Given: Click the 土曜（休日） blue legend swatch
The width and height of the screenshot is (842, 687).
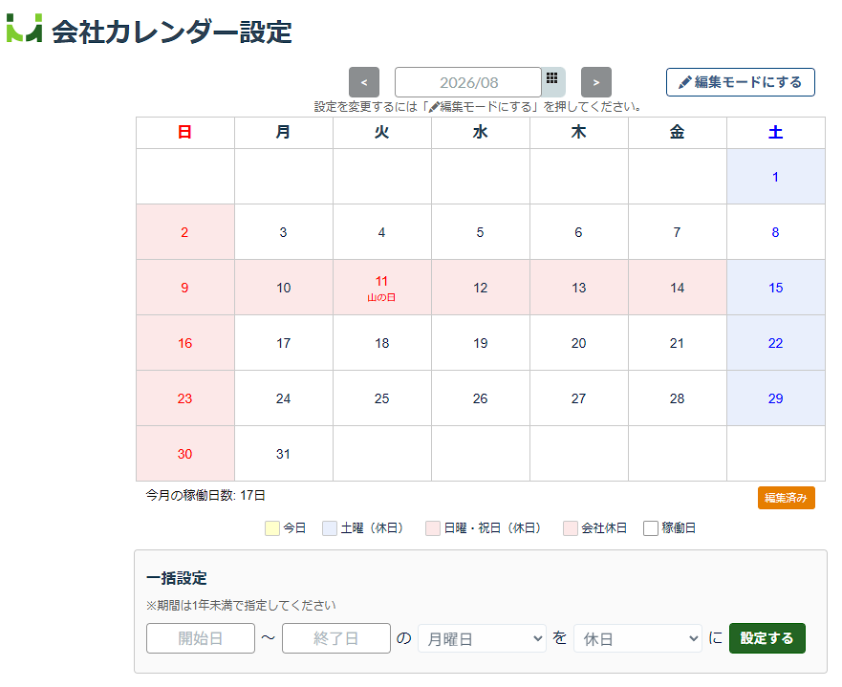Looking at the screenshot, I should 330,528.
